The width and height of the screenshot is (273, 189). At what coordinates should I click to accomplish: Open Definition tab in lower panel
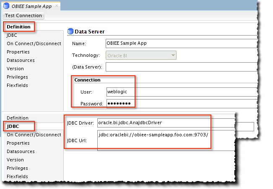pyautogui.click(x=18, y=118)
